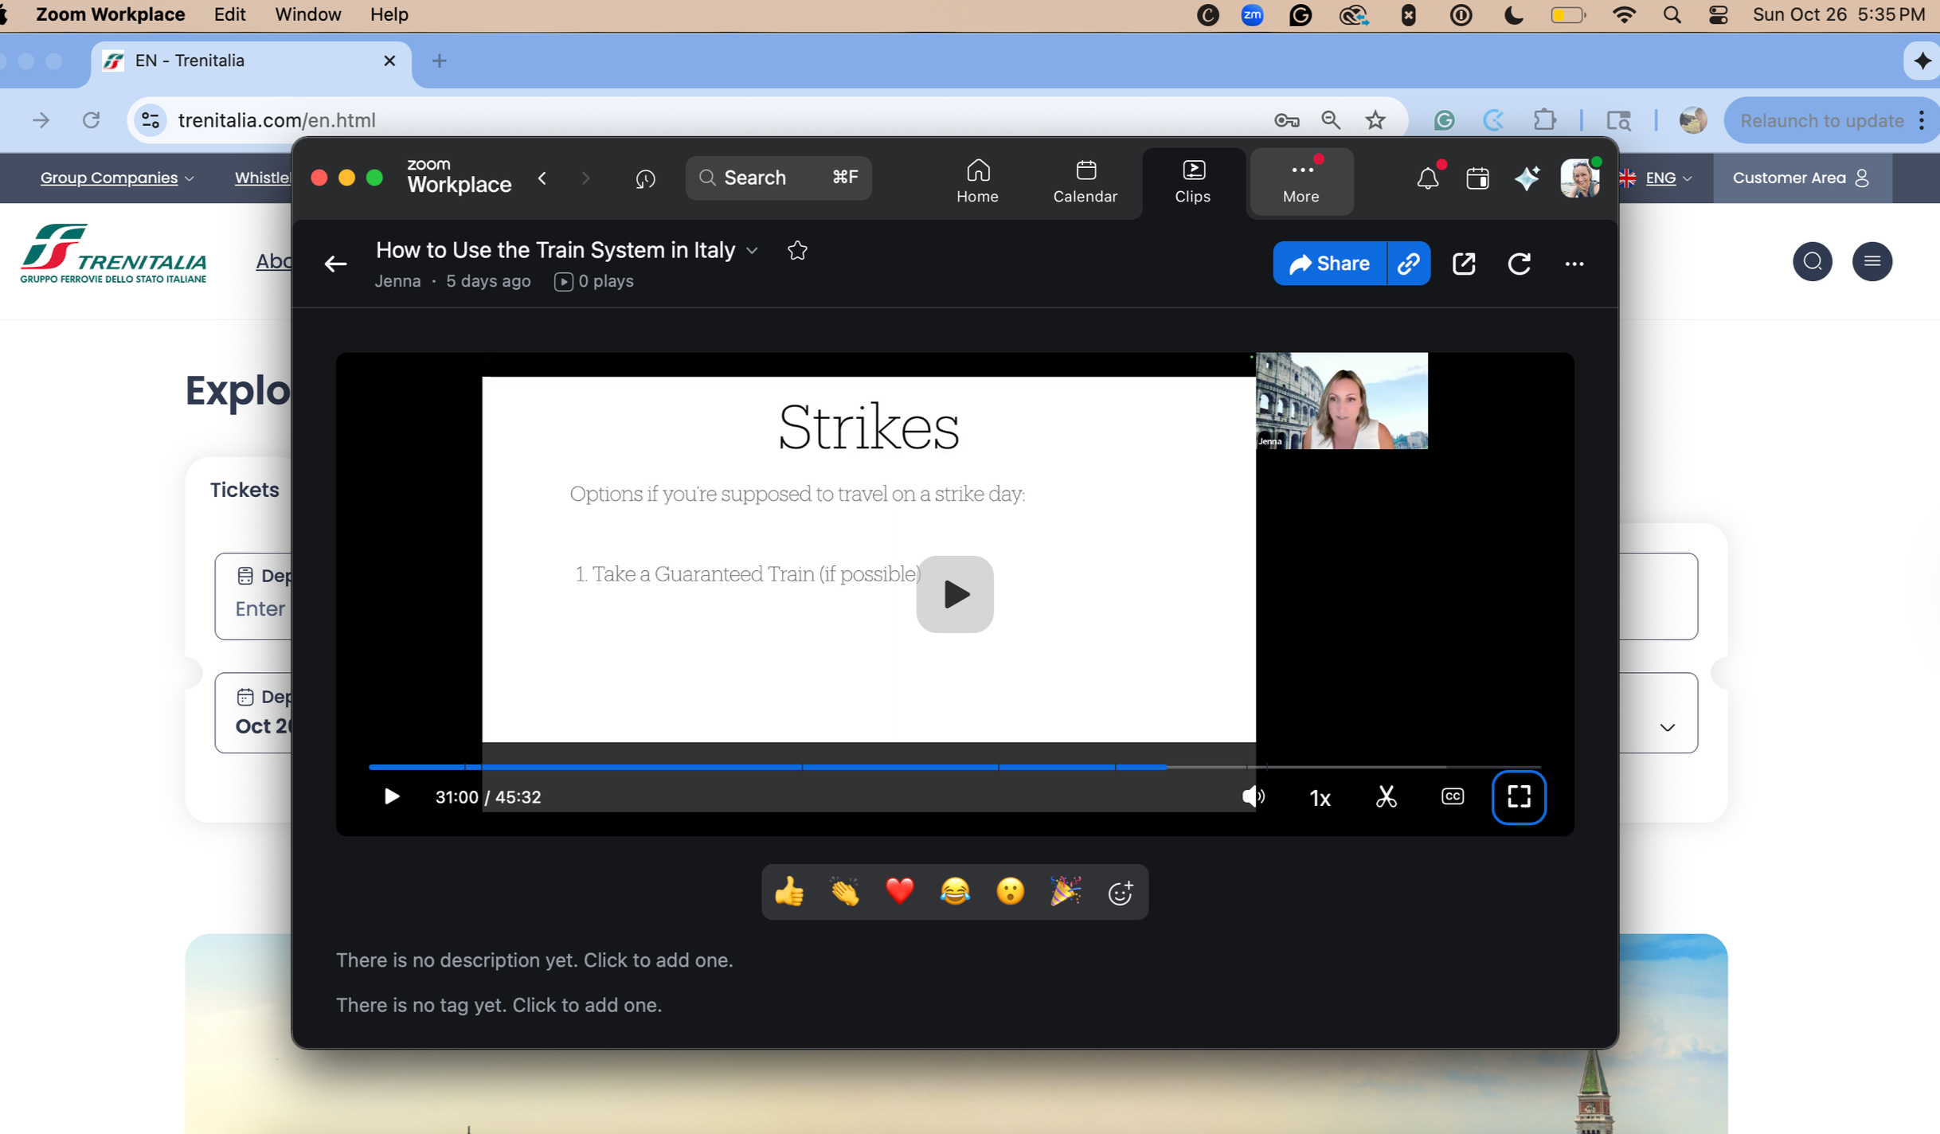
Task: Open the Window menu in menu bar
Action: (307, 14)
